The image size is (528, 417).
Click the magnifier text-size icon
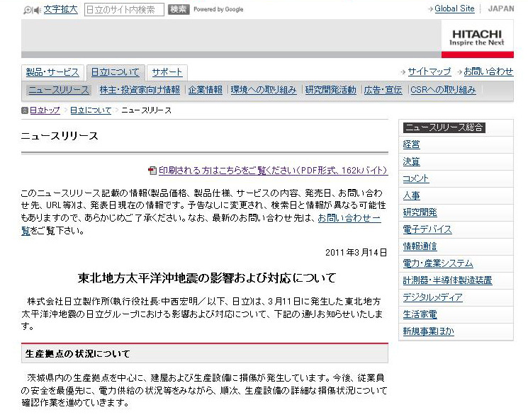click(28, 10)
